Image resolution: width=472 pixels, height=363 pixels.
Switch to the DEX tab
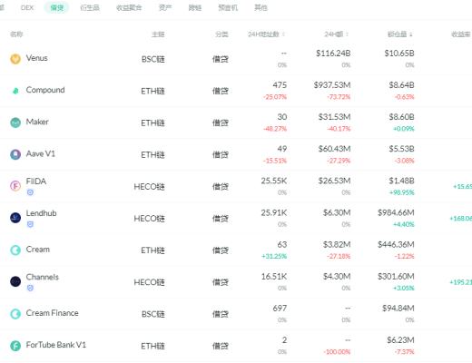(x=27, y=7)
